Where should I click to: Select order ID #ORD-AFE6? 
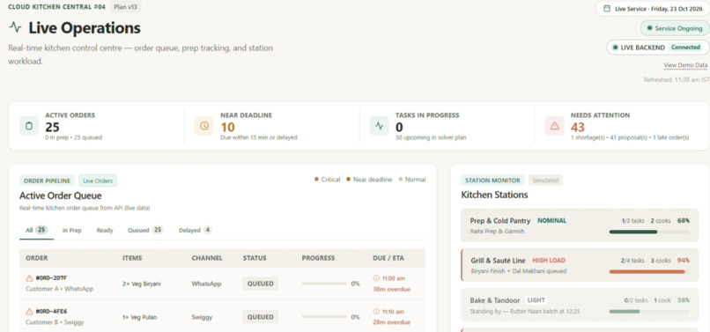tap(51, 312)
